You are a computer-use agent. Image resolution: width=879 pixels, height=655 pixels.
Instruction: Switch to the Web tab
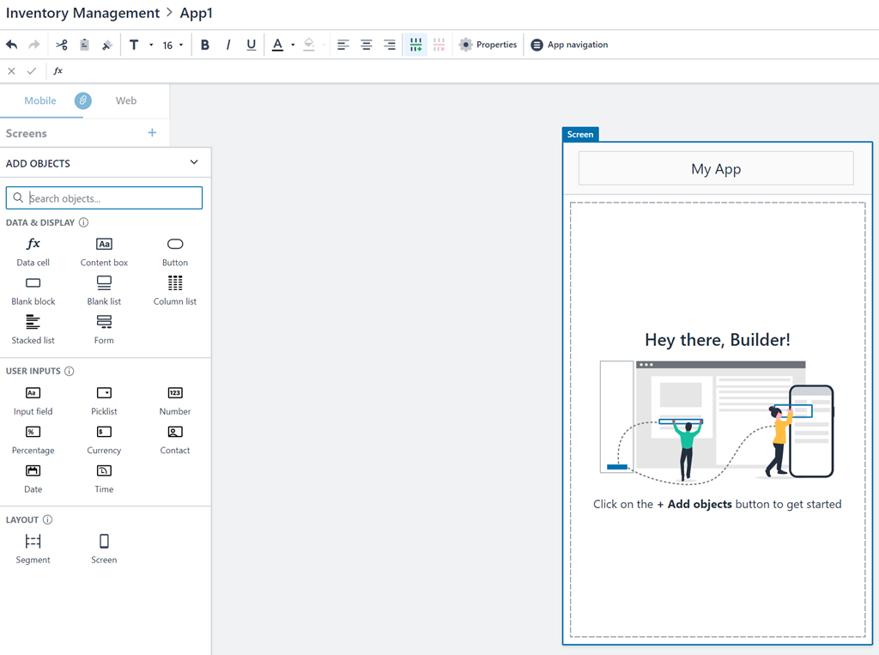tap(126, 100)
